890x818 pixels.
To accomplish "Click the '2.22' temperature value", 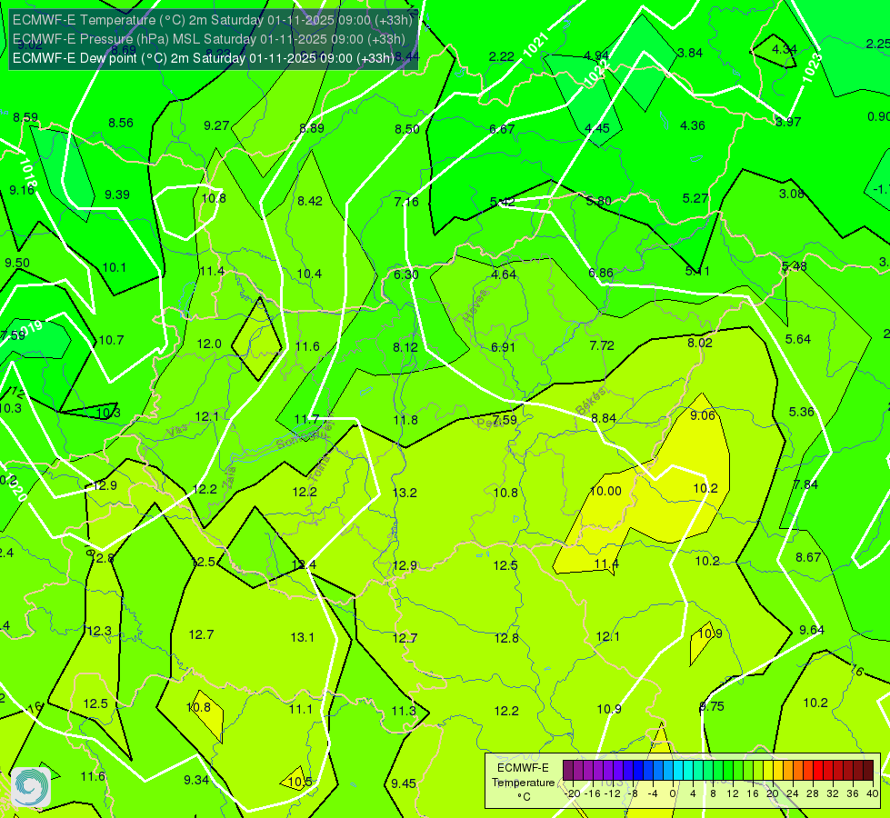I will point(501,56).
